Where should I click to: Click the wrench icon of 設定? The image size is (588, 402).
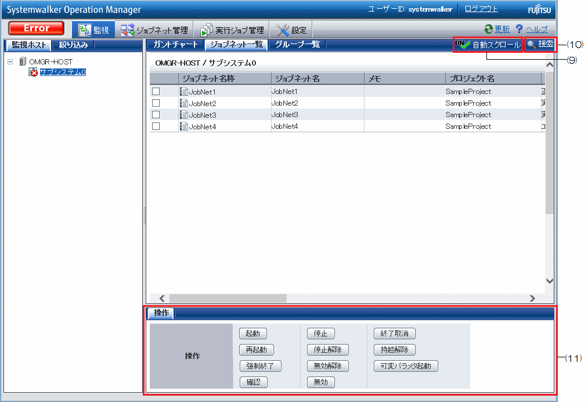coord(282,30)
